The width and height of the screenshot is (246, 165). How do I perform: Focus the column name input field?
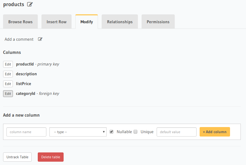26,132
